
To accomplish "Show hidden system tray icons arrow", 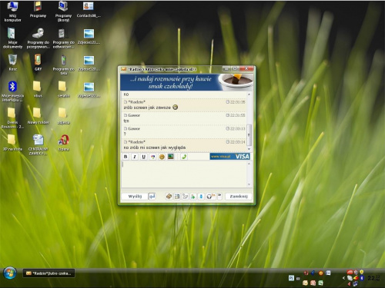I will tap(343, 278).
